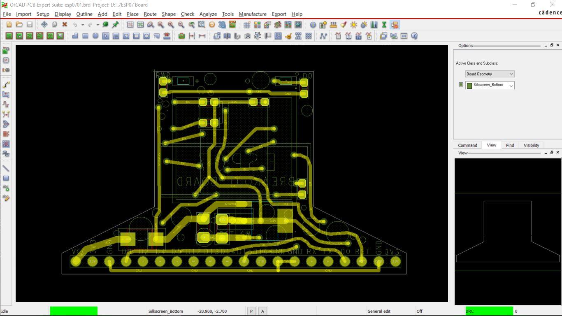Switch to the Find tab
This screenshot has height=316, width=562.
click(510, 145)
